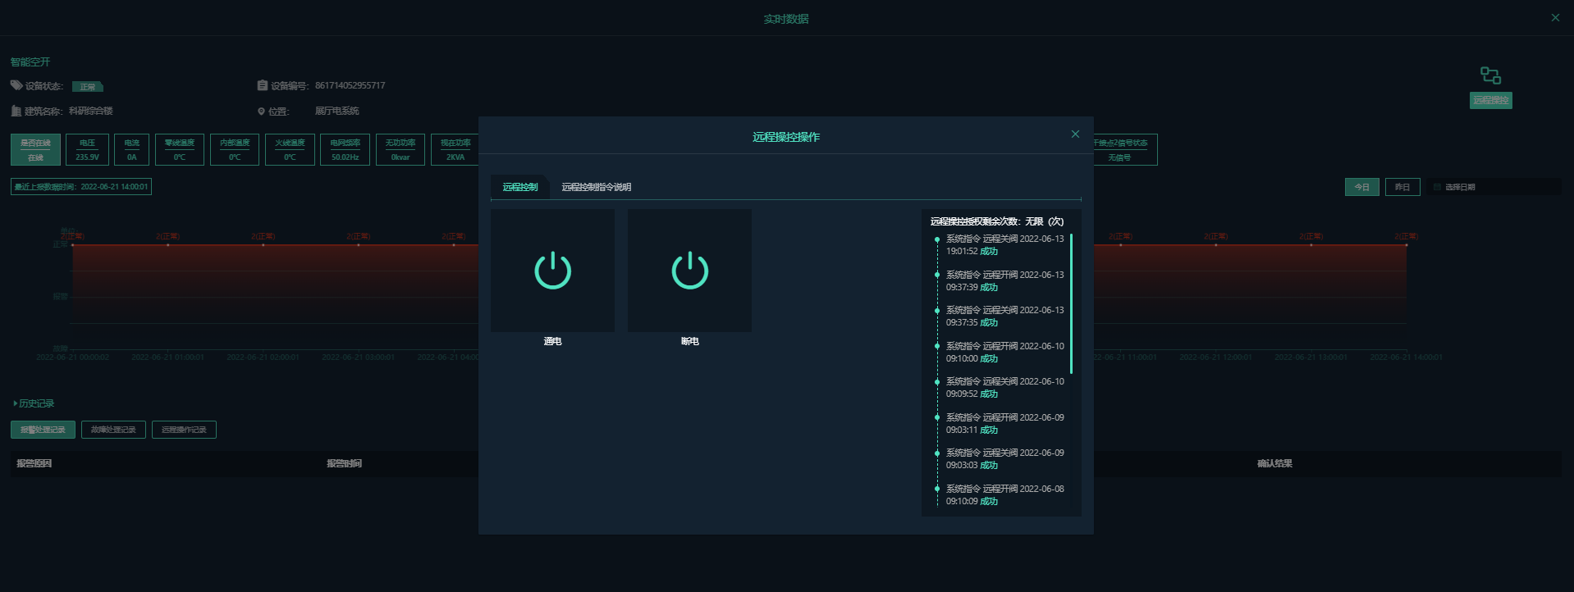Select log entry 远程开阀 2022-06-10 09:10:00
Screen dimensions: 1574x592
(x=1004, y=352)
